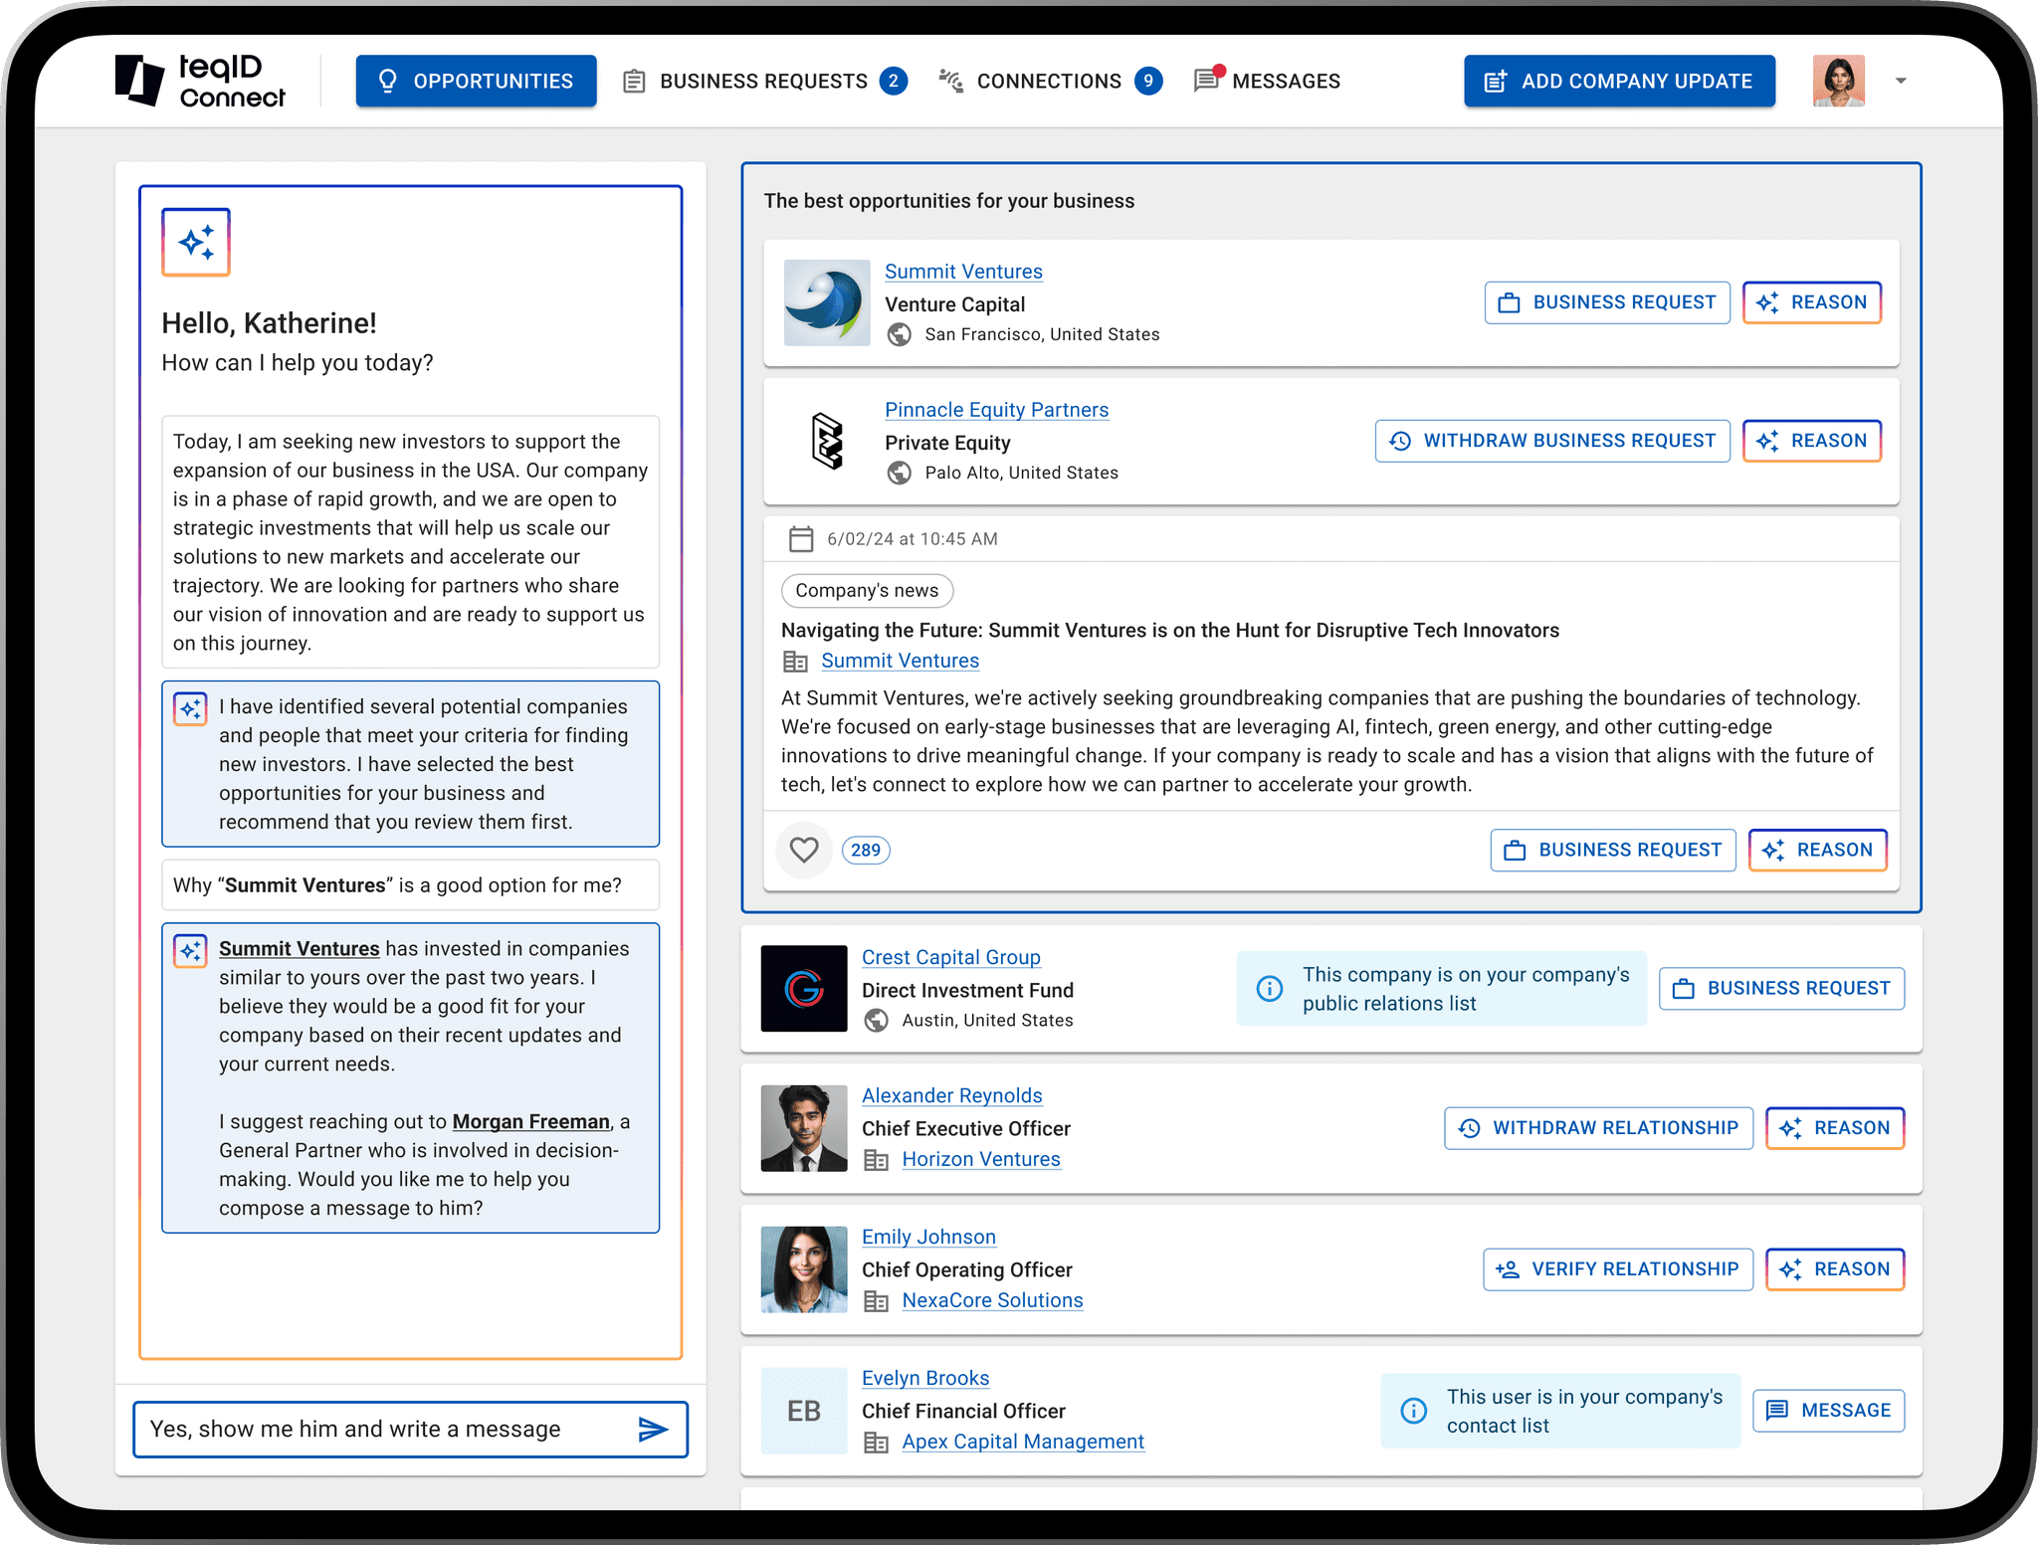Click the EB initials avatar
The image size is (2038, 1545).
click(804, 1411)
